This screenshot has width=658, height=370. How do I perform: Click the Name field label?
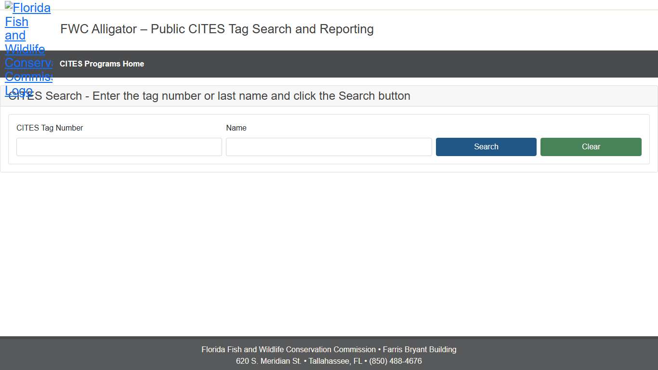point(236,128)
